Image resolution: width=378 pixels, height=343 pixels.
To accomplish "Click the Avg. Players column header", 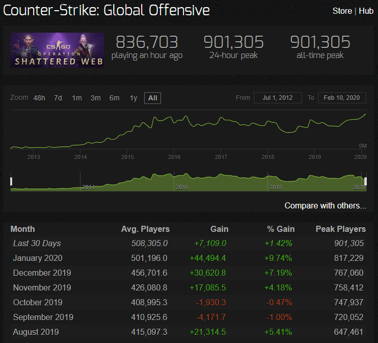I will click(x=145, y=229).
